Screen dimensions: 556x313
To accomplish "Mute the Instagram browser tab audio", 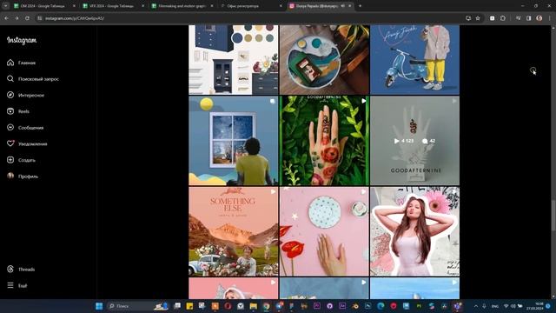I will tap(343, 6).
